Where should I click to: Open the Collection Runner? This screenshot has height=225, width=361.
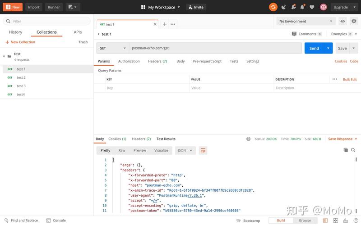54,7
